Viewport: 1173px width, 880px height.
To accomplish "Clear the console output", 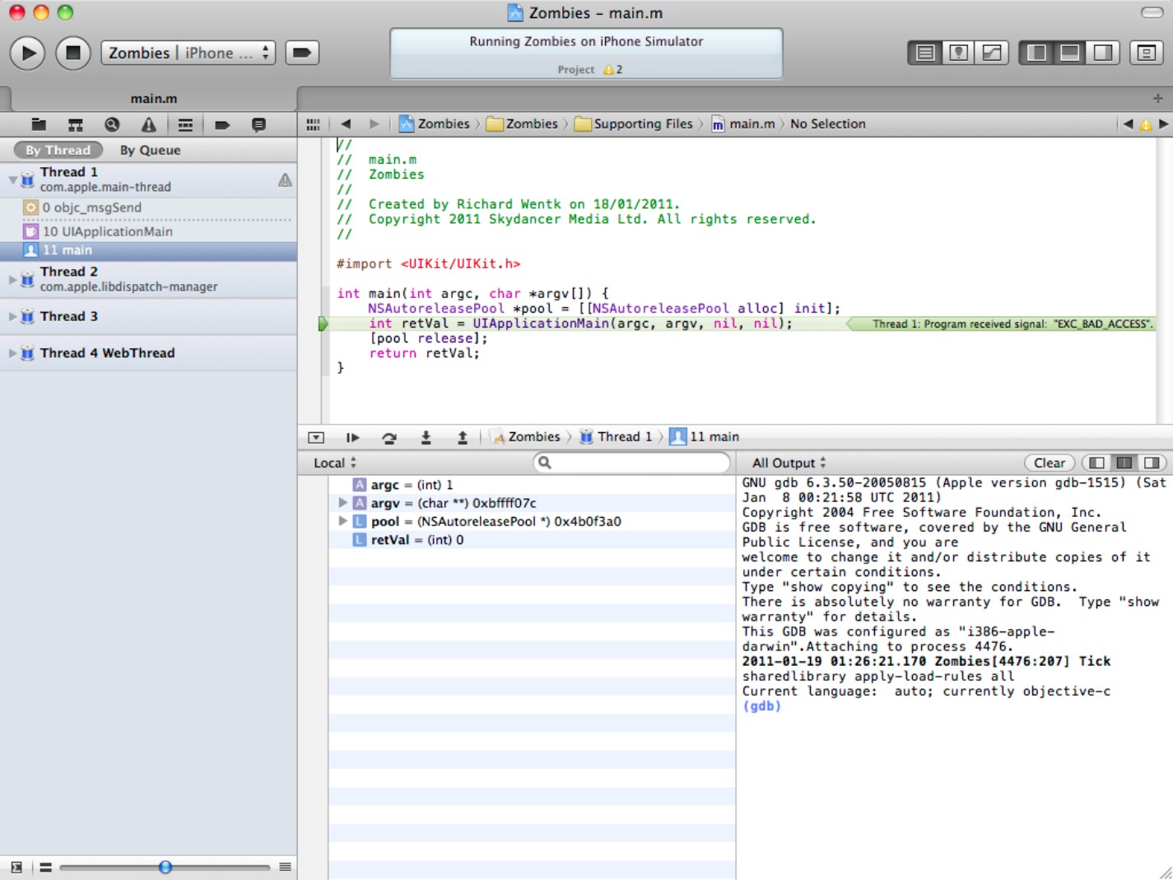I will [x=1050, y=463].
